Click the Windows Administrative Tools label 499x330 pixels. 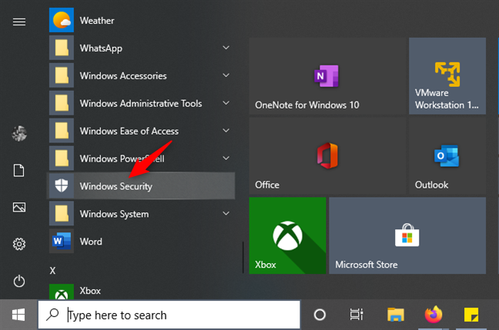141,103
